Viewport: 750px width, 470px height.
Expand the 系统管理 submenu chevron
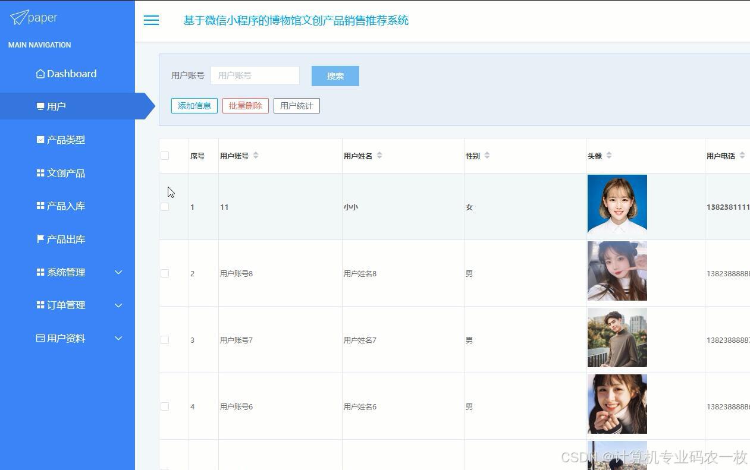pyautogui.click(x=118, y=272)
